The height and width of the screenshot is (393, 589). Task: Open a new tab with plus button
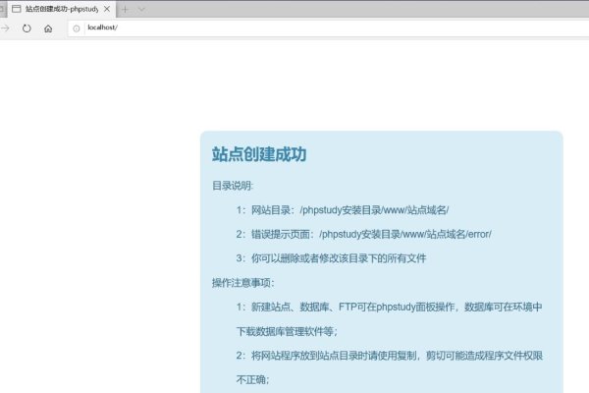coord(125,9)
